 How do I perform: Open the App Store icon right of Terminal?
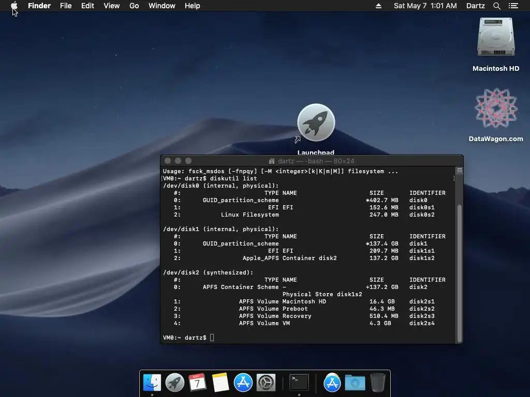pyautogui.click(x=332, y=383)
